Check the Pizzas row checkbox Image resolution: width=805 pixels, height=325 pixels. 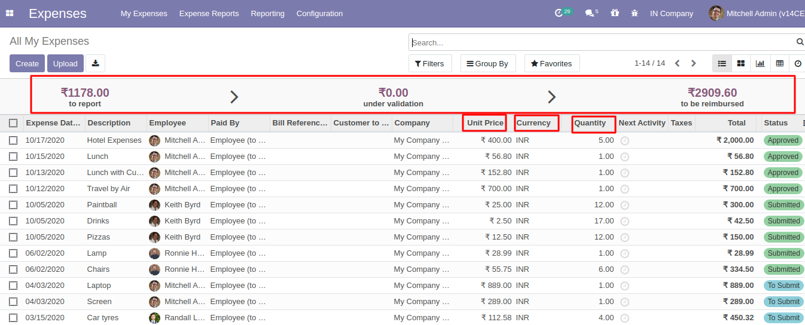click(13, 237)
